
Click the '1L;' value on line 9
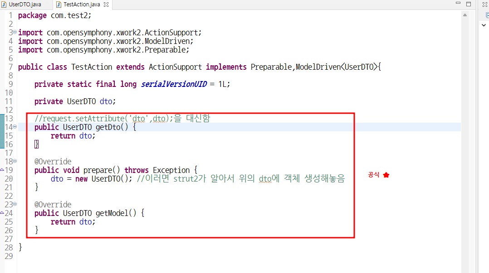click(x=224, y=84)
